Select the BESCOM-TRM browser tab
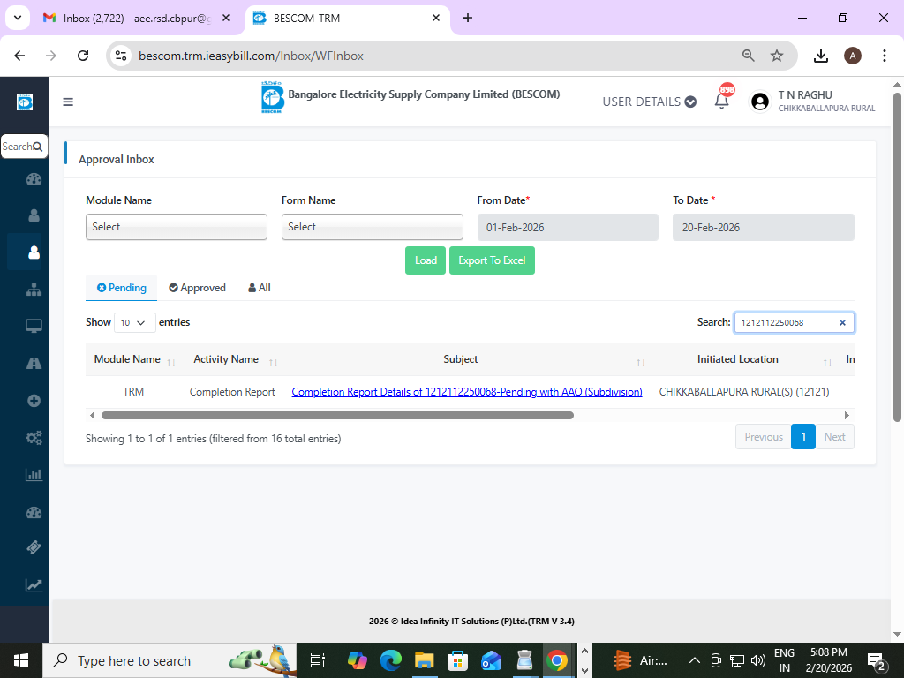 [x=346, y=19]
